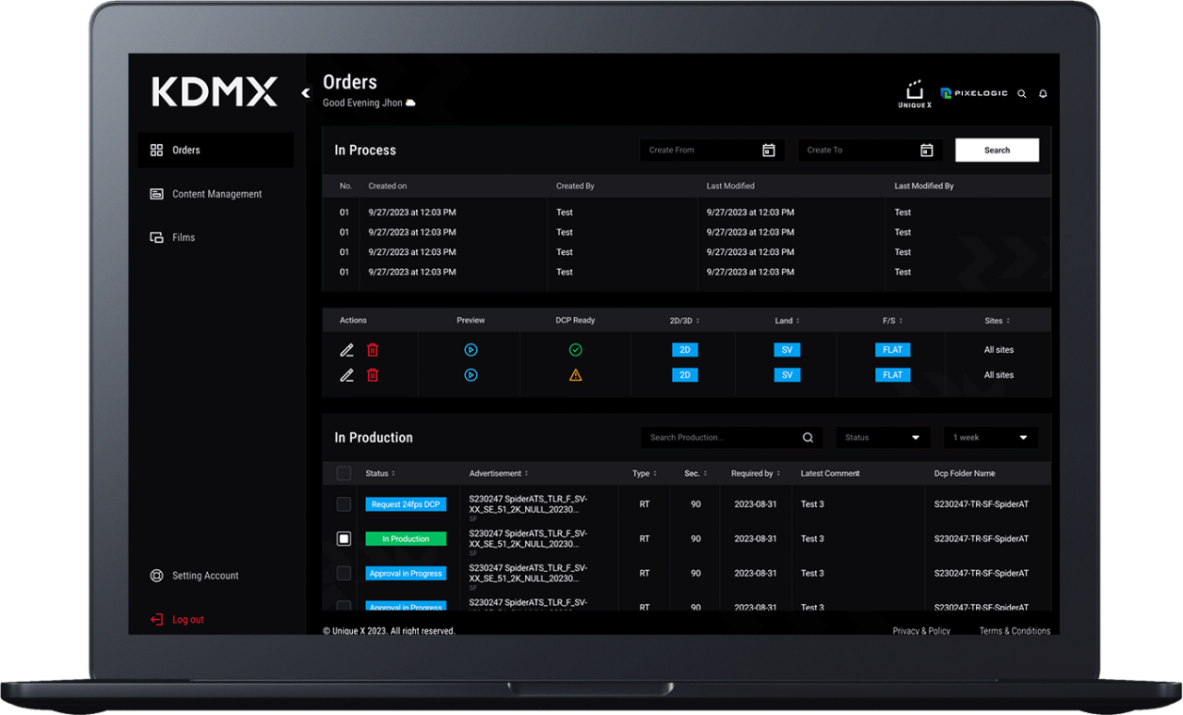Check the Request 24fps DCP row checkbox

tap(344, 504)
